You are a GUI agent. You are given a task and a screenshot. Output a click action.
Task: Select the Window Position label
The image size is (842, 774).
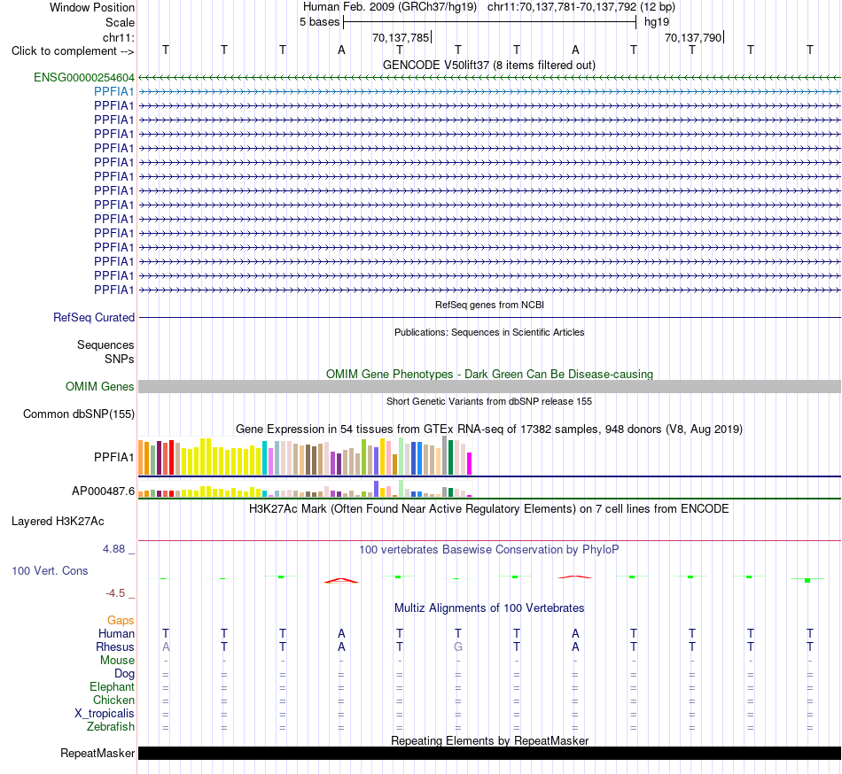[x=92, y=7]
